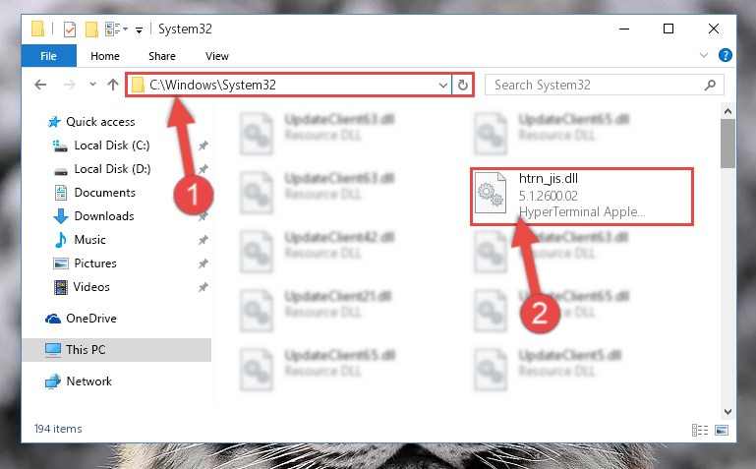The height and width of the screenshot is (469, 756).
Task: Click the Back navigation arrow
Action: (x=40, y=85)
